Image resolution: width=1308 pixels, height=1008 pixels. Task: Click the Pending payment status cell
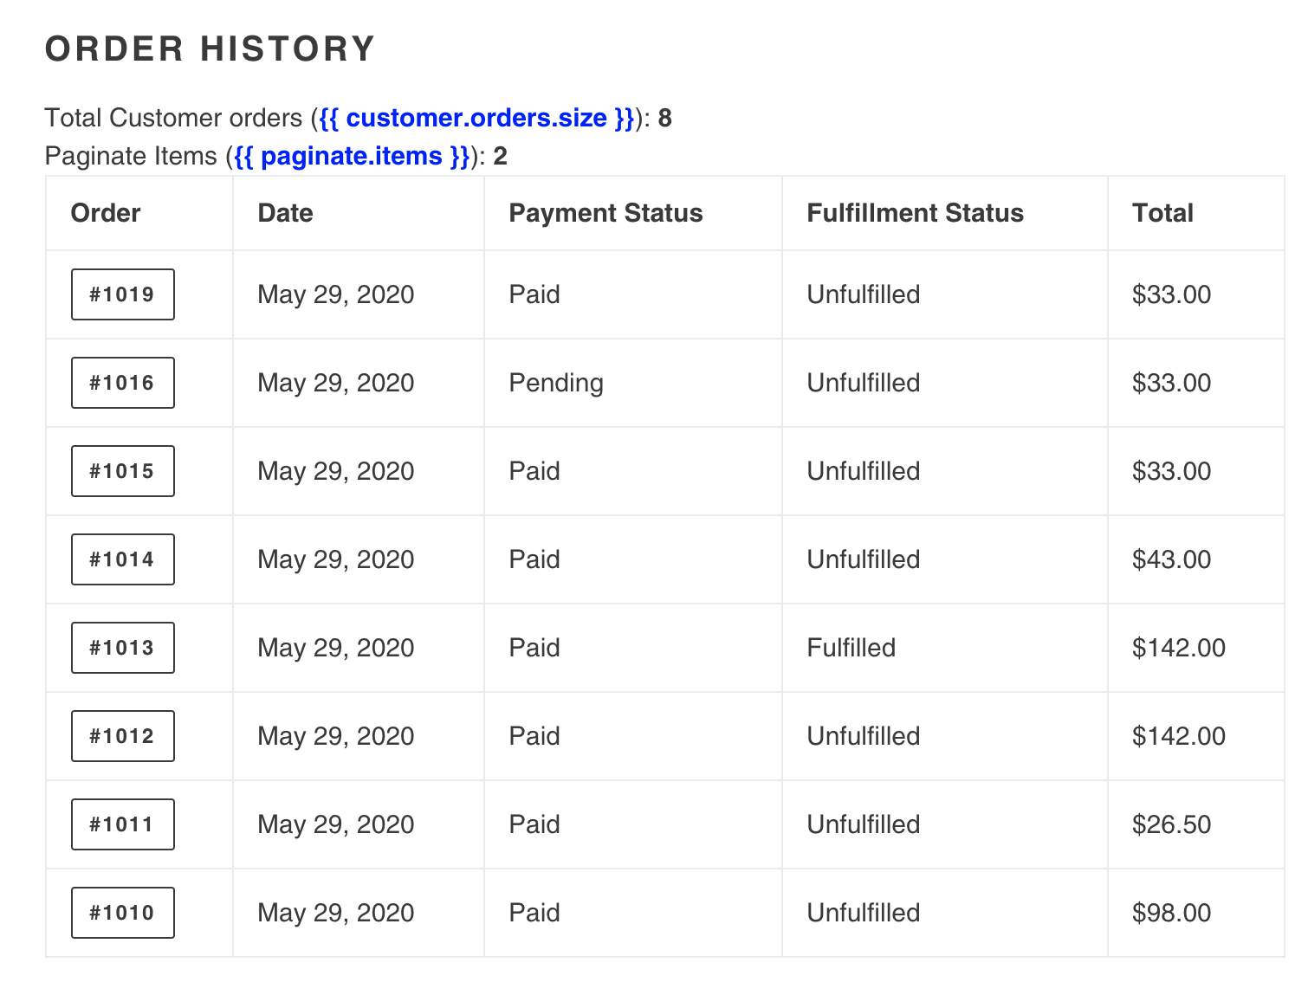pyautogui.click(x=556, y=383)
